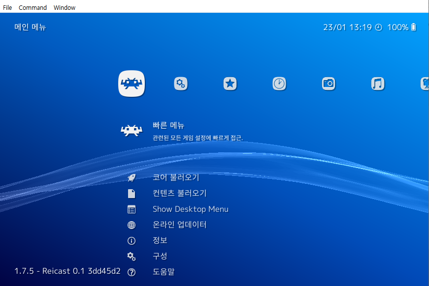The height and width of the screenshot is (286, 429).
Task: Select 컨텐츠 불러오기 entry
Action: tap(179, 193)
